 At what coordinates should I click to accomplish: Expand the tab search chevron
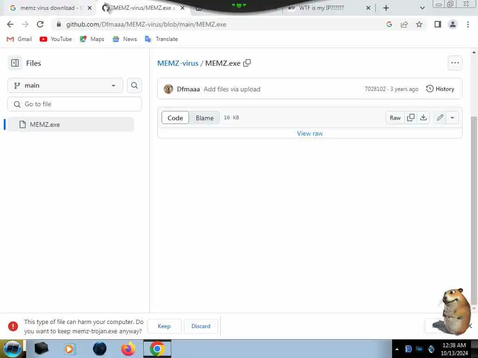point(422,8)
